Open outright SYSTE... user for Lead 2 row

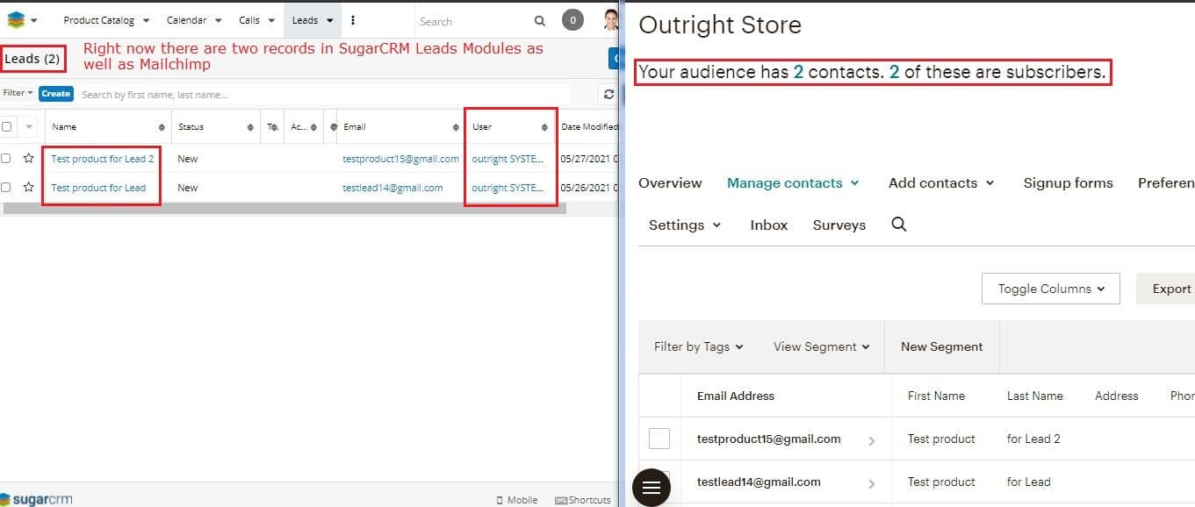508,159
